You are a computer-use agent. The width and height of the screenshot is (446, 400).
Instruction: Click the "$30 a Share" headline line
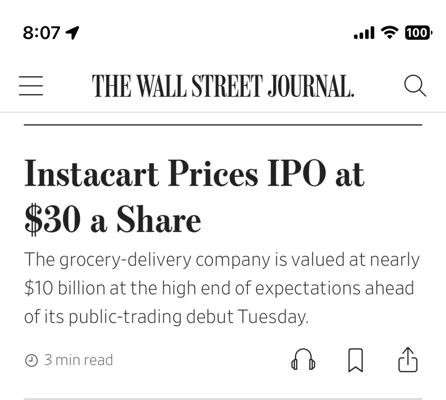(113, 220)
